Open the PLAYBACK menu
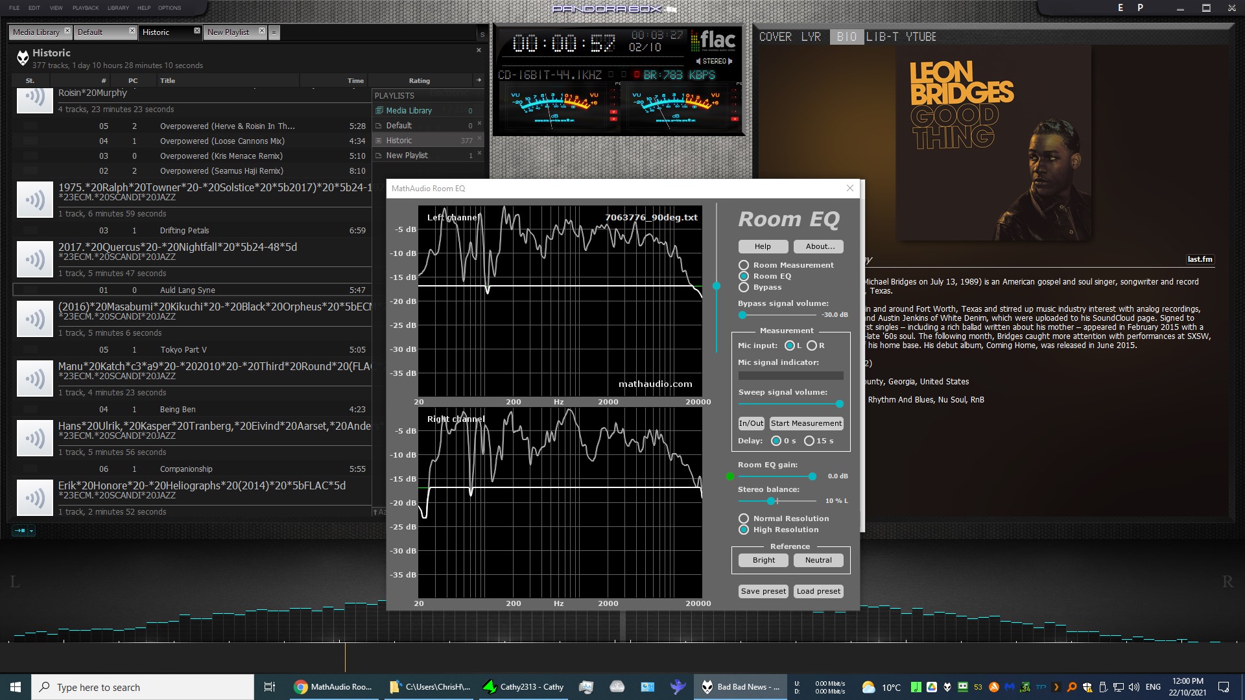 click(x=86, y=8)
